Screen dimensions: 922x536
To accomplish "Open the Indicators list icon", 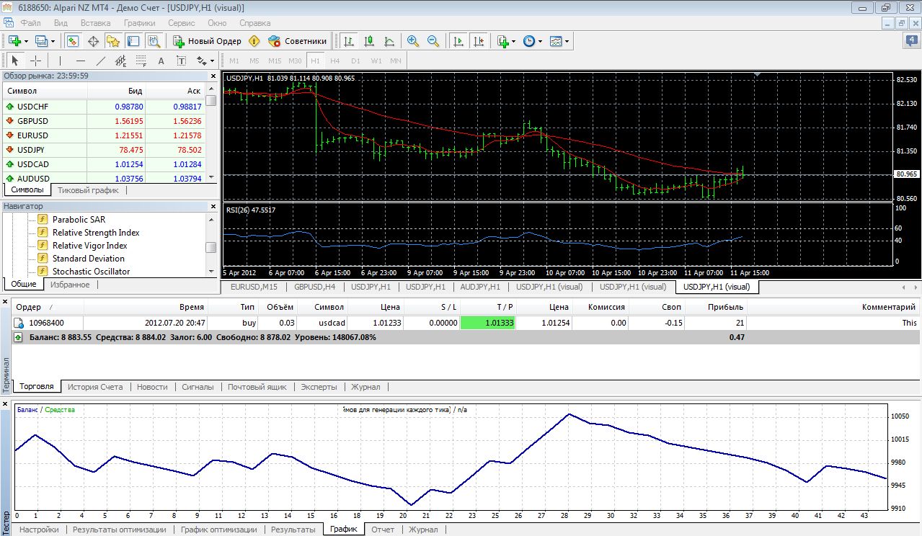I will (503, 41).
